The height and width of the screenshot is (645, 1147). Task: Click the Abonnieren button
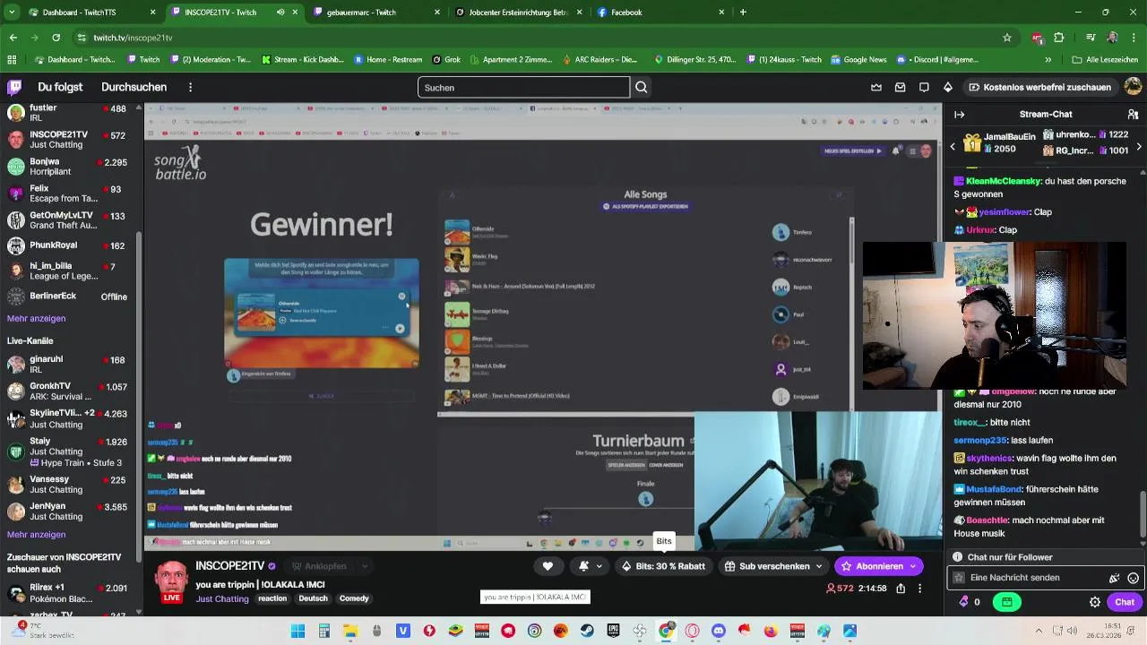click(x=873, y=566)
